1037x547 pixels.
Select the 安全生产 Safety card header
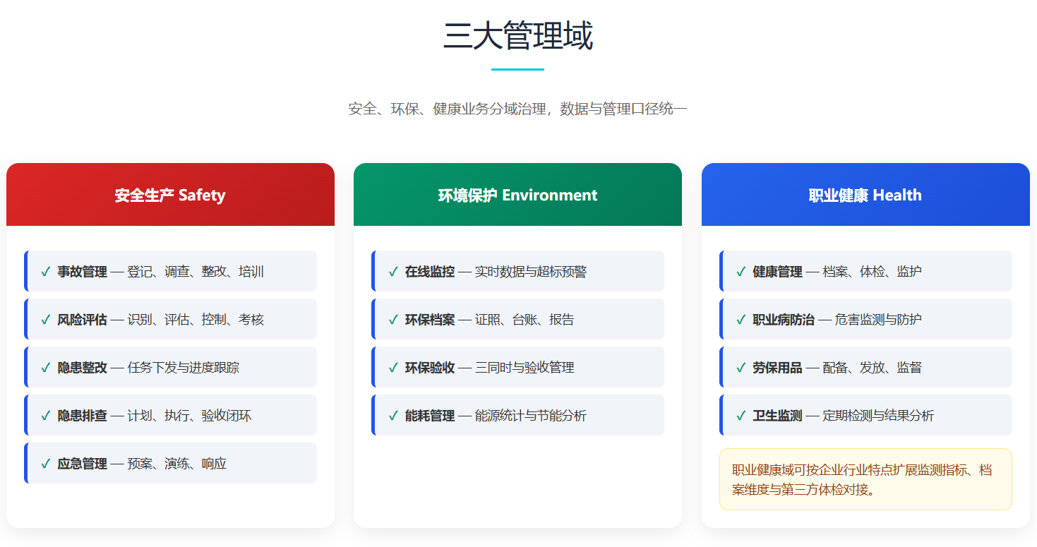coord(170,196)
